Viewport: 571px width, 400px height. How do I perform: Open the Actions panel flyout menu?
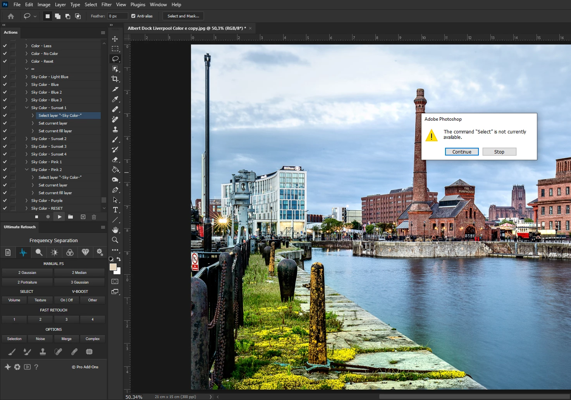[x=103, y=32]
